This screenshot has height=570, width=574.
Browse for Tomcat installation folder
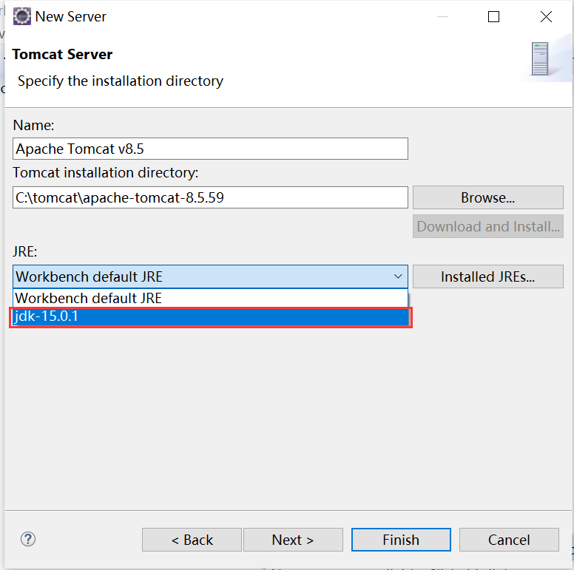[487, 197]
